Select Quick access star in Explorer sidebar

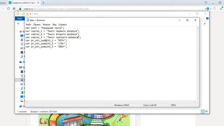21,31
